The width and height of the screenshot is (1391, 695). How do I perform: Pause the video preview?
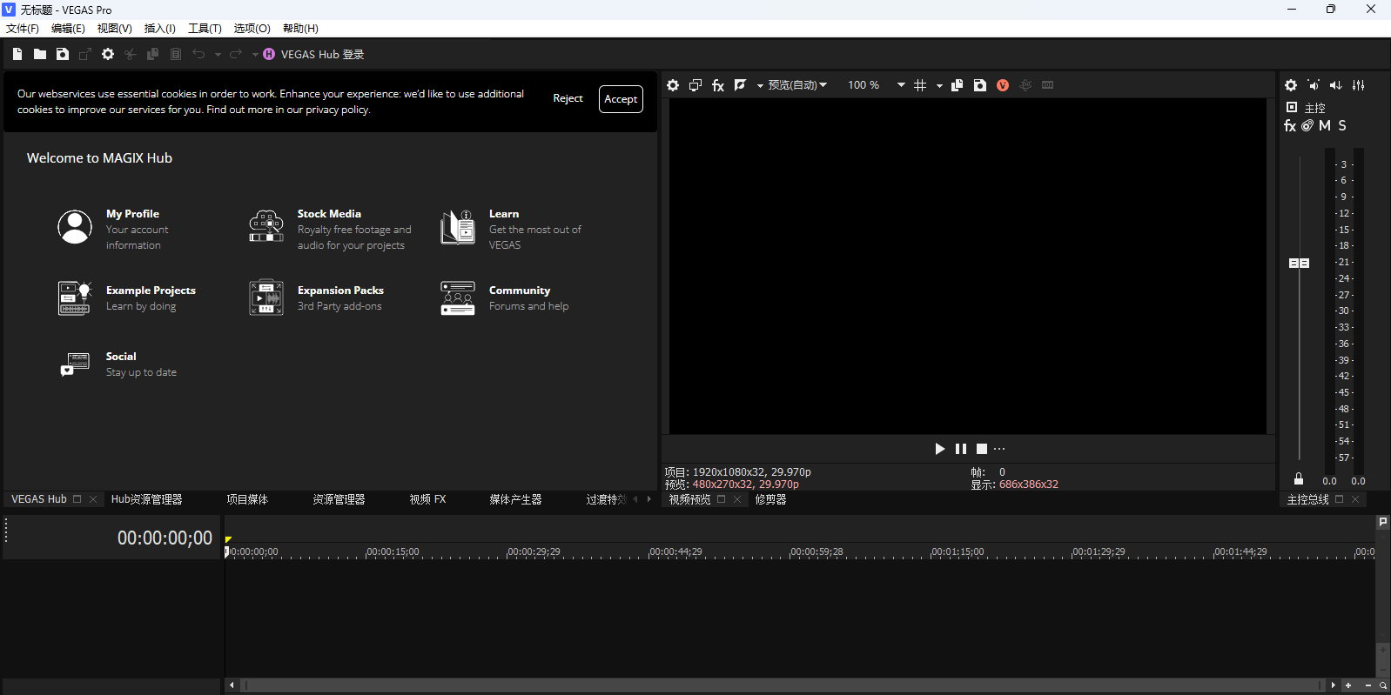[961, 449]
